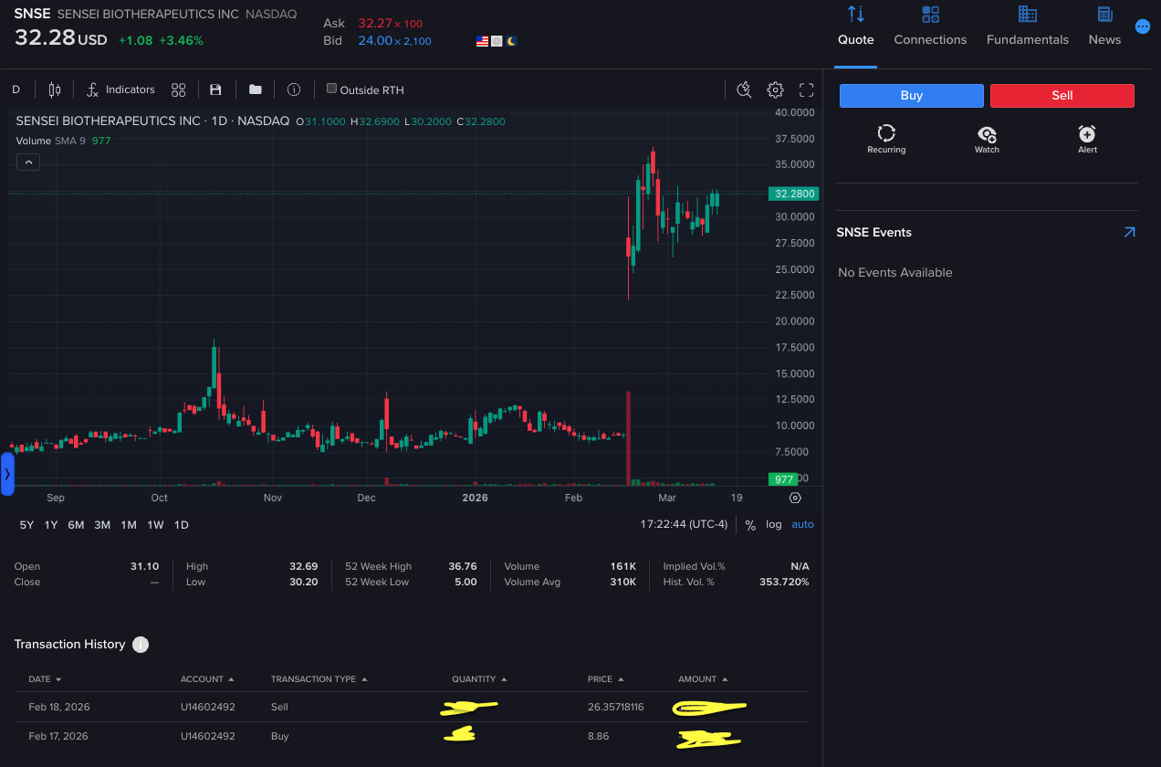This screenshot has height=767, width=1161.
Task: Select the 6M time range
Action: [x=76, y=525]
